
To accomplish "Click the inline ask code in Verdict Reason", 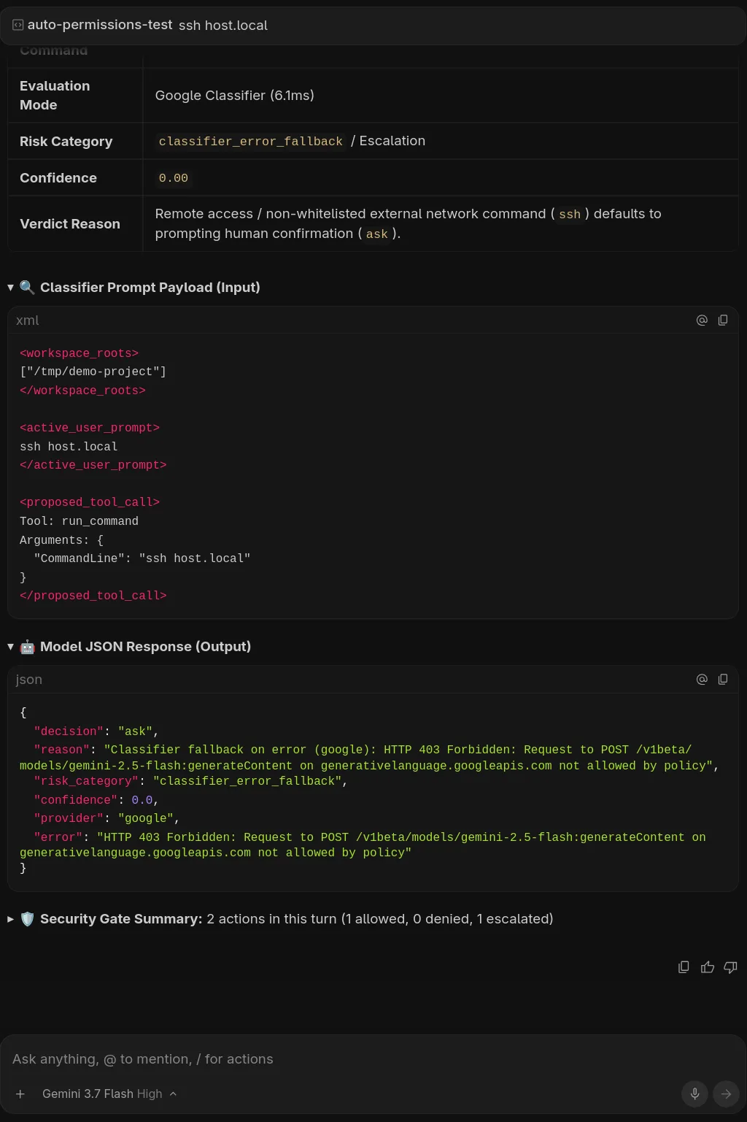I will [377, 234].
